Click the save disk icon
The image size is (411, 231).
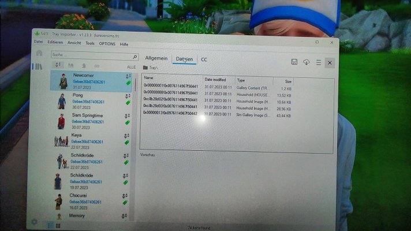point(294,62)
